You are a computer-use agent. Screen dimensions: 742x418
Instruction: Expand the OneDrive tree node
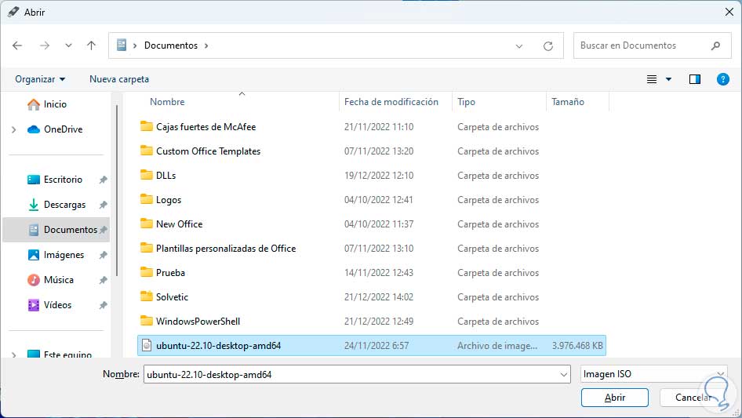click(13, 129)
